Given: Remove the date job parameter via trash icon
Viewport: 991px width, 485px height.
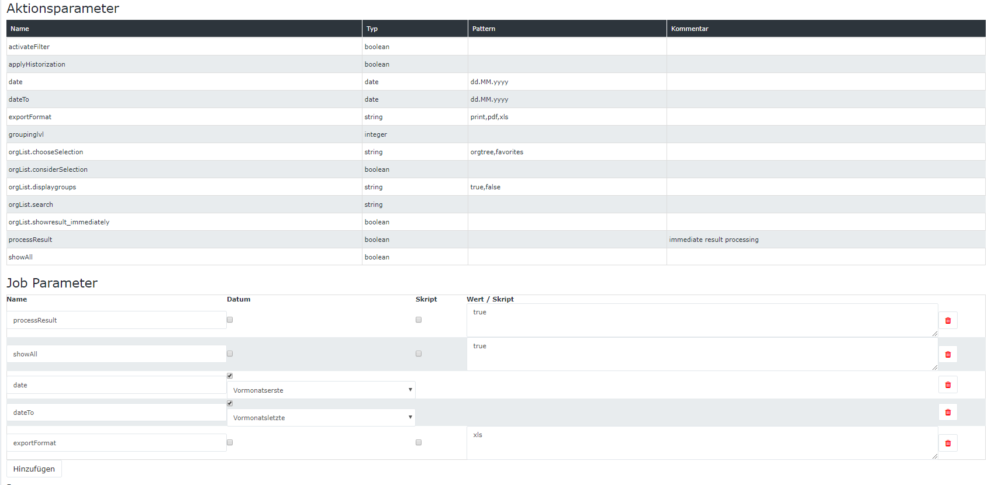Looking at the screenshot, I should click(x=948, y=384).
